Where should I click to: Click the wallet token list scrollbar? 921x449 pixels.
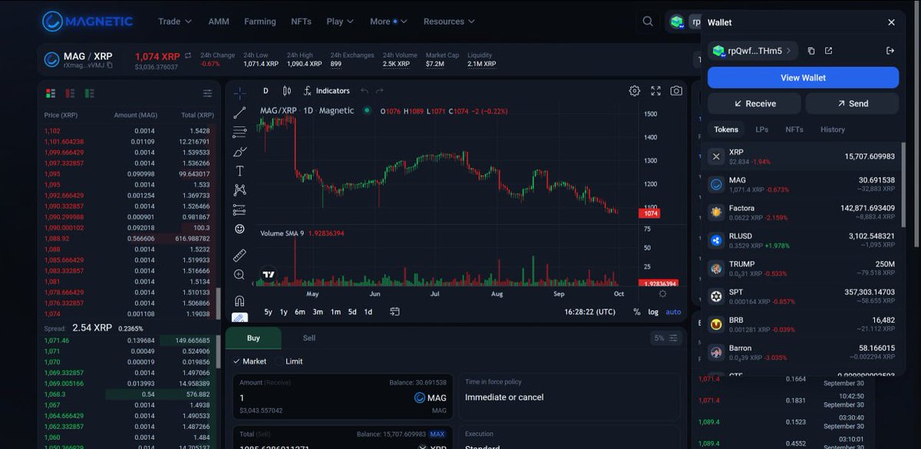tap(902, 184)
